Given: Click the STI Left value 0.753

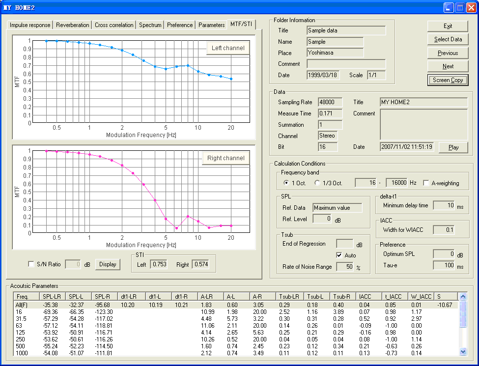Looking at the screenshot, I should click(159, 264).
